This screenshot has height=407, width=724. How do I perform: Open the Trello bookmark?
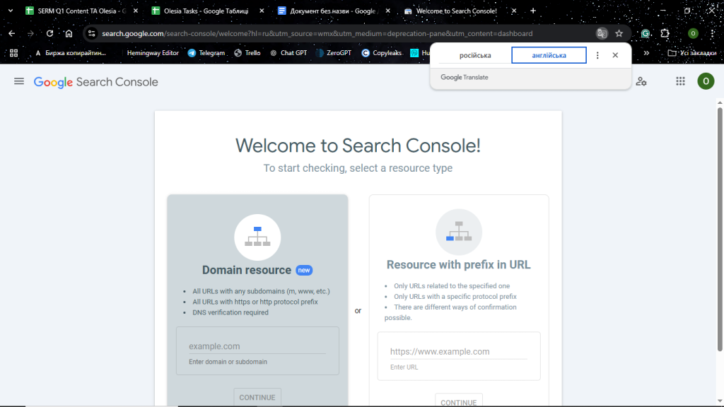tap(247, 52)
